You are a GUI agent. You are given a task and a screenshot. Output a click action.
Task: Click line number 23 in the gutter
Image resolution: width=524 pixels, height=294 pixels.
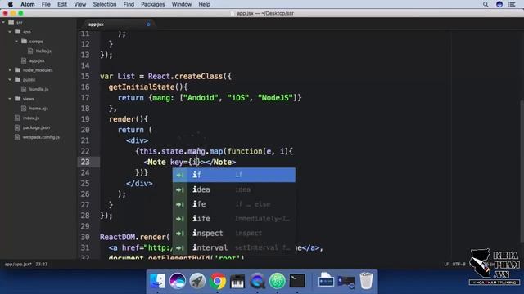tap(85, 162)
